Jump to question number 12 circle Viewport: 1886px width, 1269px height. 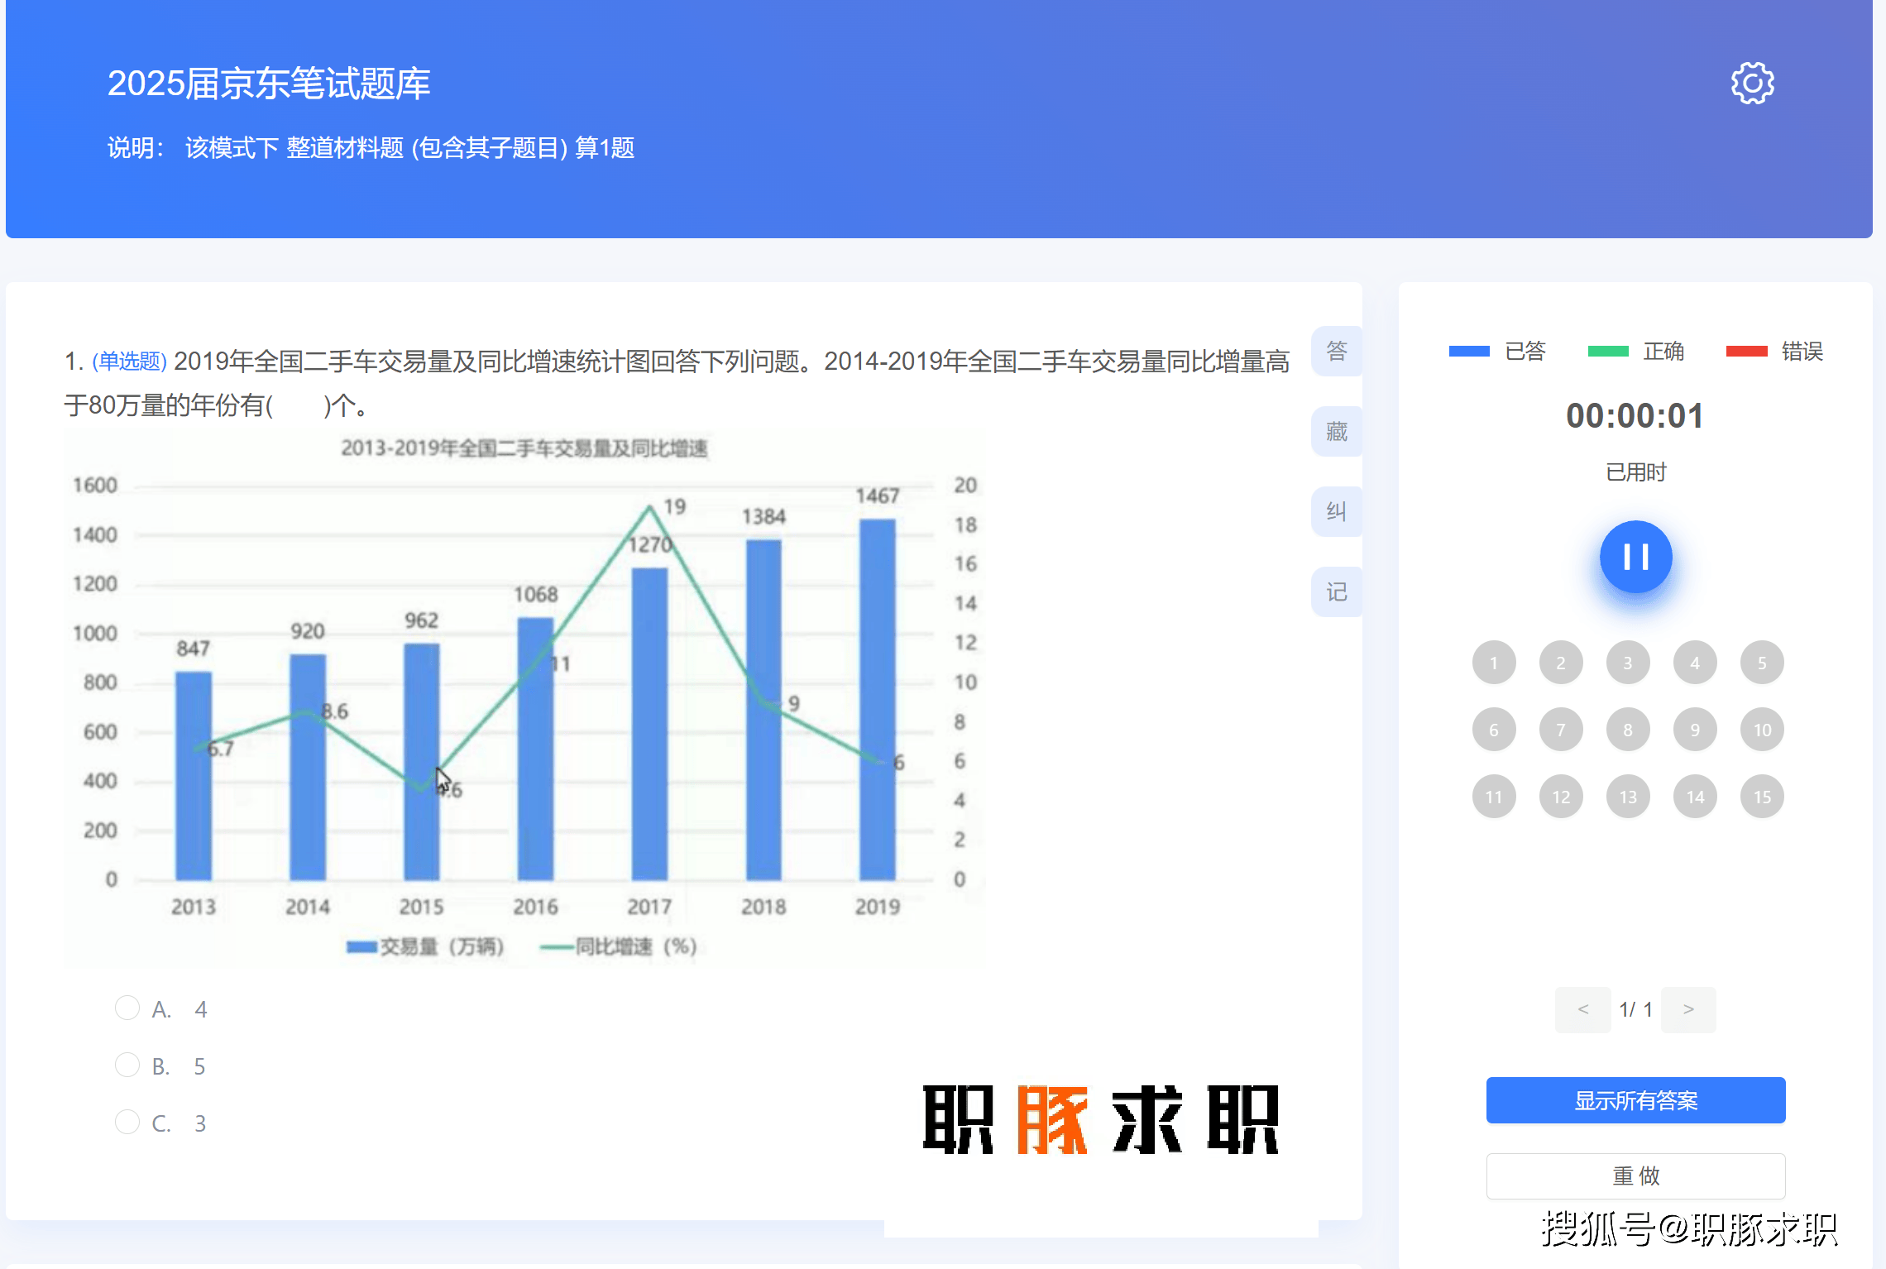[x=1560, y=797]
